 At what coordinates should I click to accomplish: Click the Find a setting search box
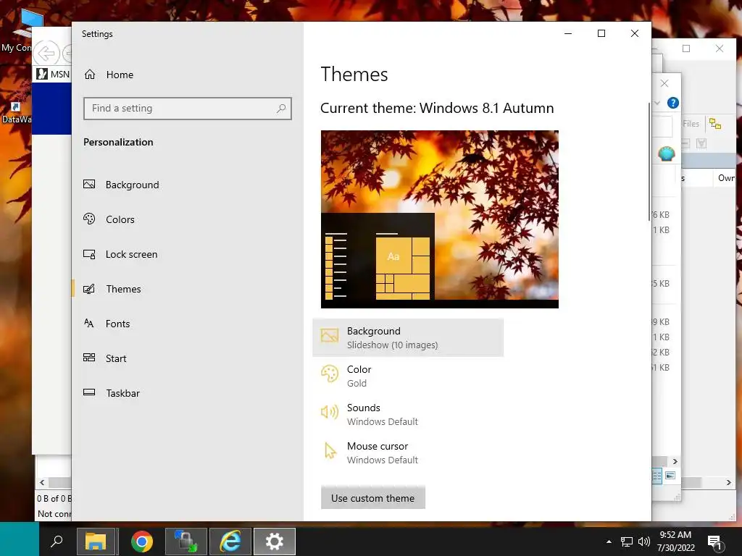point(188,109)
